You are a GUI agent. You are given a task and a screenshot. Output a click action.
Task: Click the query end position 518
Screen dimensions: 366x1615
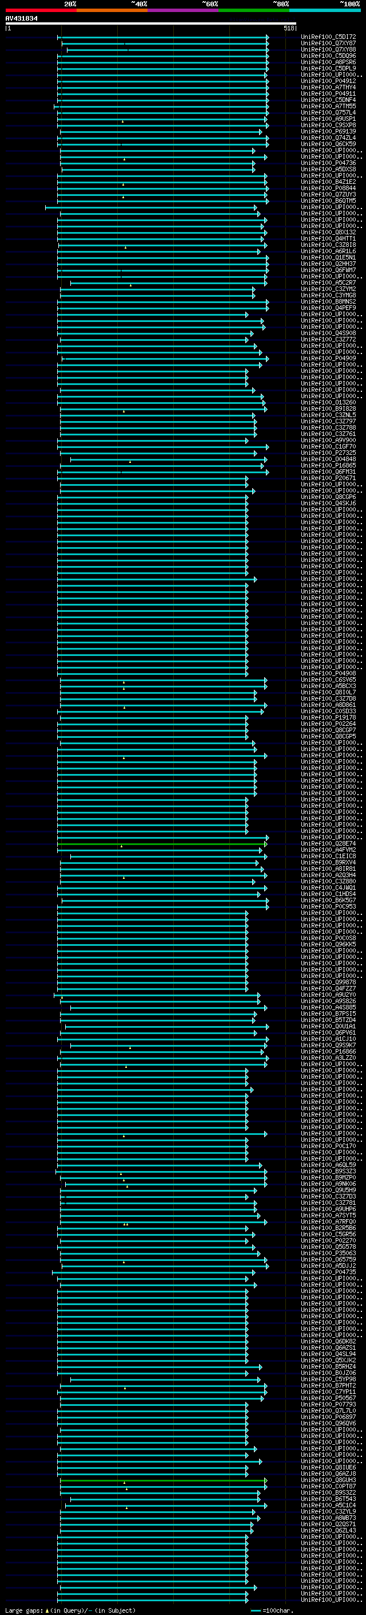289,28
